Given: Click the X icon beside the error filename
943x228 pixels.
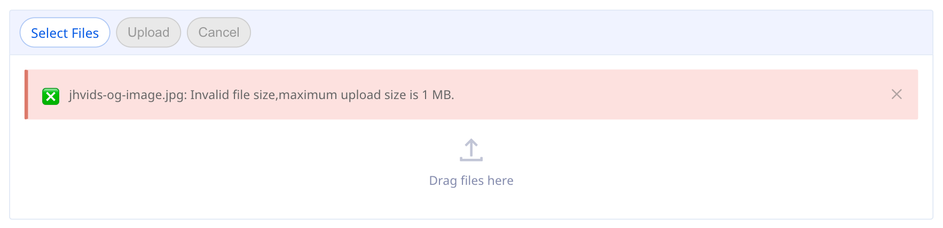Looking at the screenshot, I should pyautogui.click(x=51, y=96).
